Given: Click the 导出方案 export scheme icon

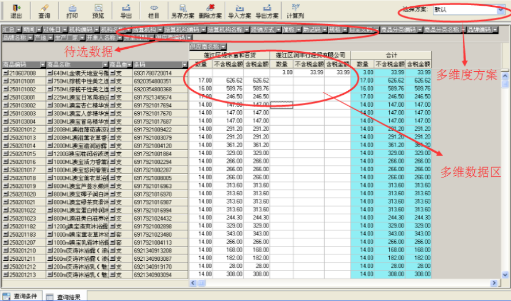Looking at the screenshot, I should click(267, 10).
